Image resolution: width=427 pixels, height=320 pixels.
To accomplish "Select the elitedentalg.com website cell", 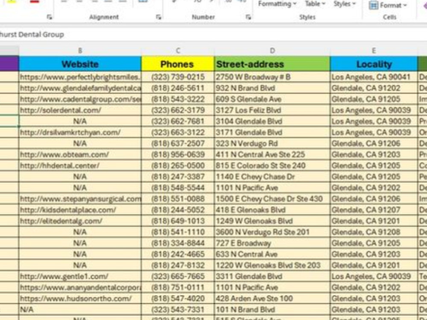I will click(80, 221).
